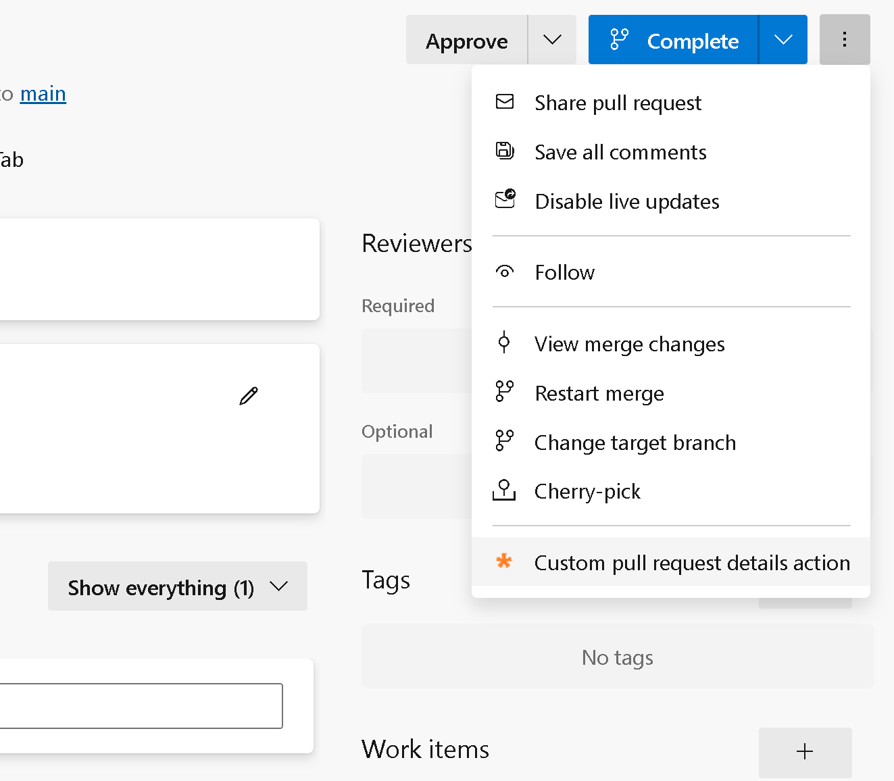This screenshot has width=894, height=781.
Task: Follow this pull request
Action: click(564, 272)
